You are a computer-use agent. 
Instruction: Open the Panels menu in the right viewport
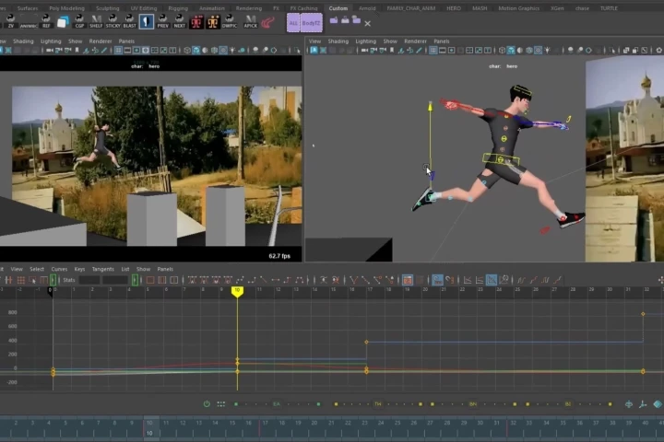click(x=441, y=41)
